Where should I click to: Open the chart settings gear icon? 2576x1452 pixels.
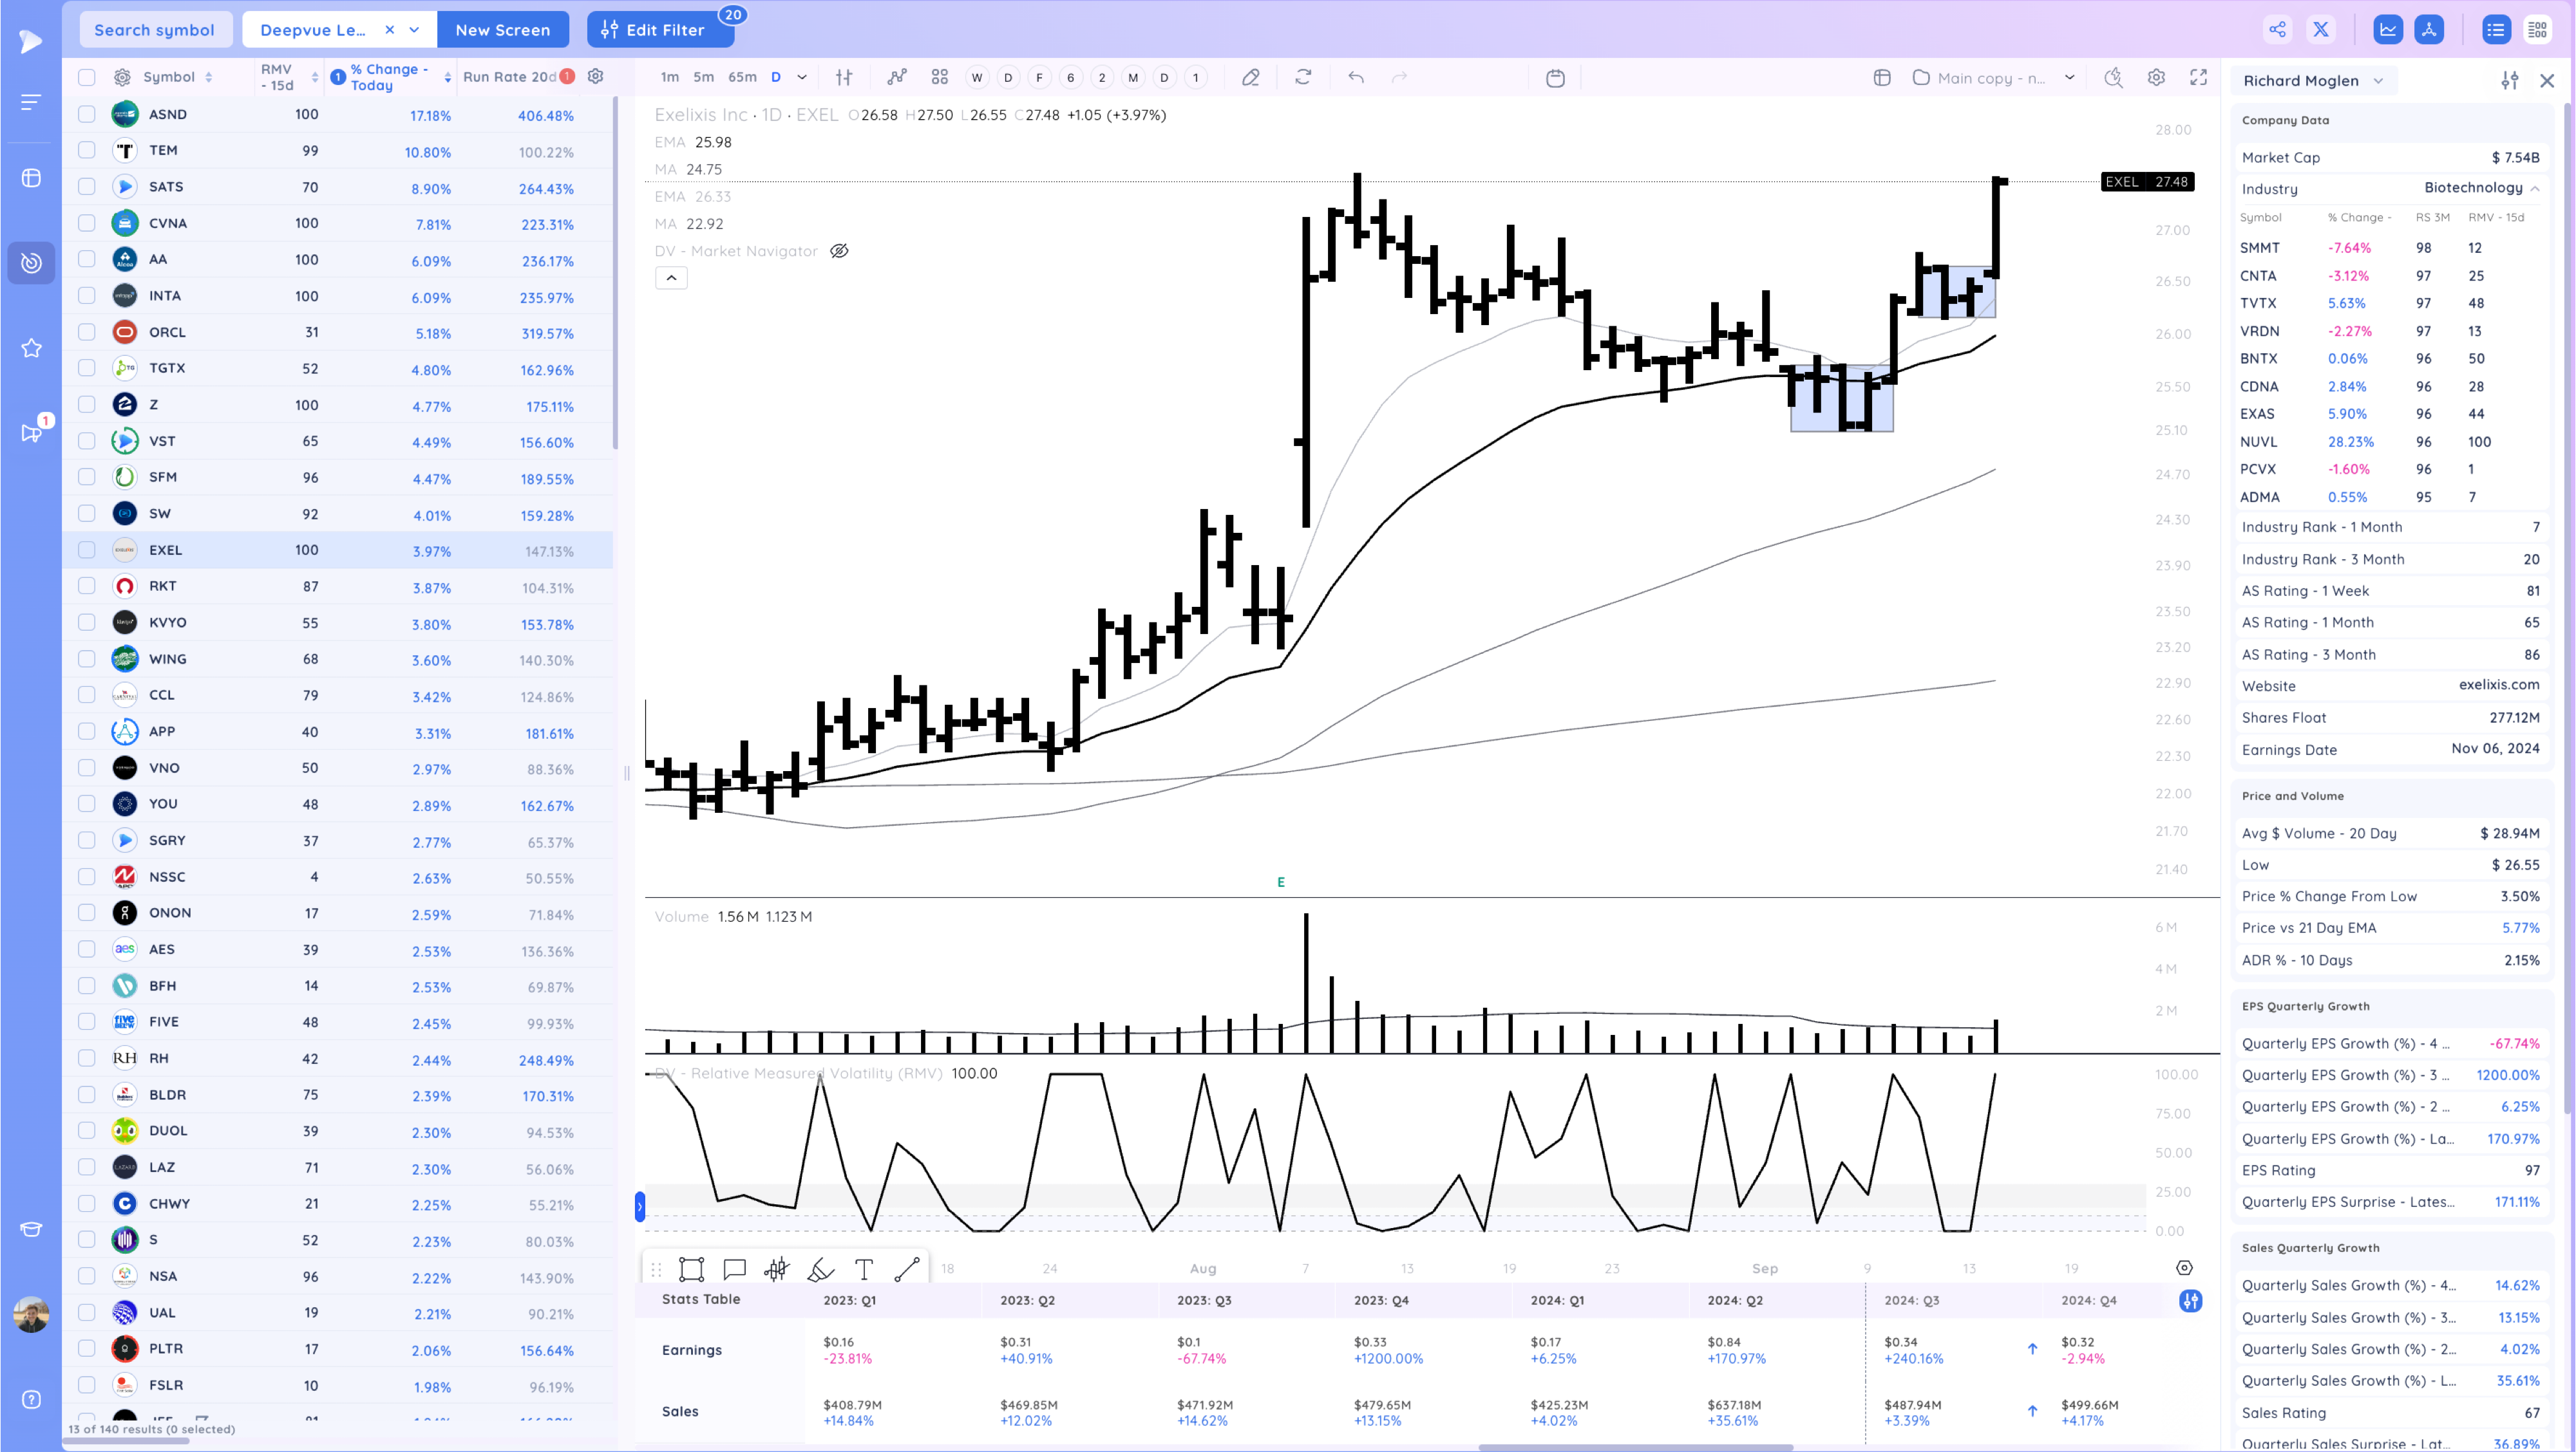(x=2156, y=78)
